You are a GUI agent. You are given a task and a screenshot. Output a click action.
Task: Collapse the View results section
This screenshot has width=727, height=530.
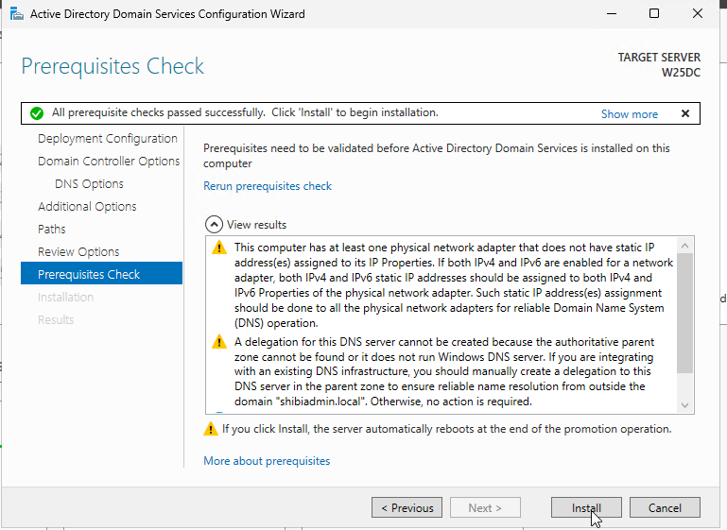[214, 225]
